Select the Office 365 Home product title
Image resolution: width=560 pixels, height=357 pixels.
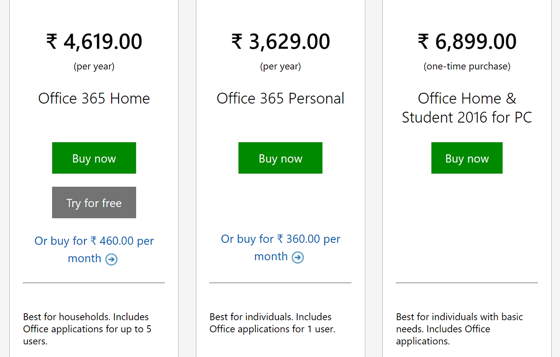94,98
